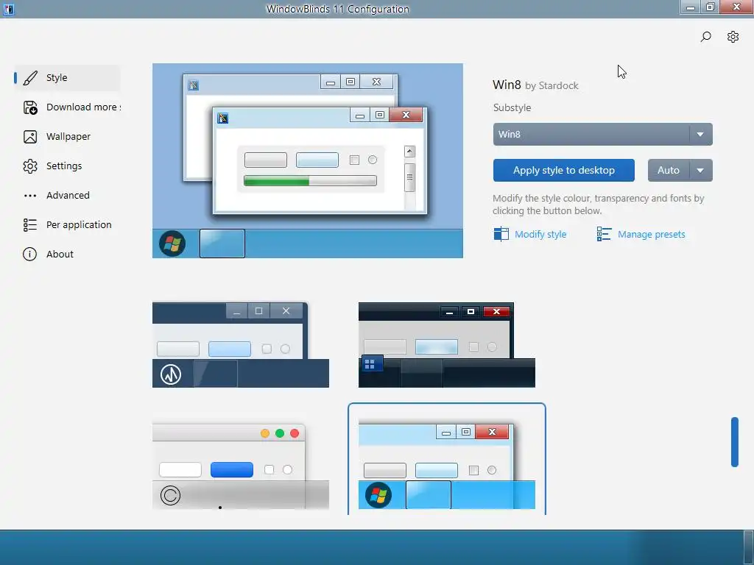This screenshot has height=565, width=754.
Task: Click the show desktop strip on taskbar
Action: tap(749, 547)
